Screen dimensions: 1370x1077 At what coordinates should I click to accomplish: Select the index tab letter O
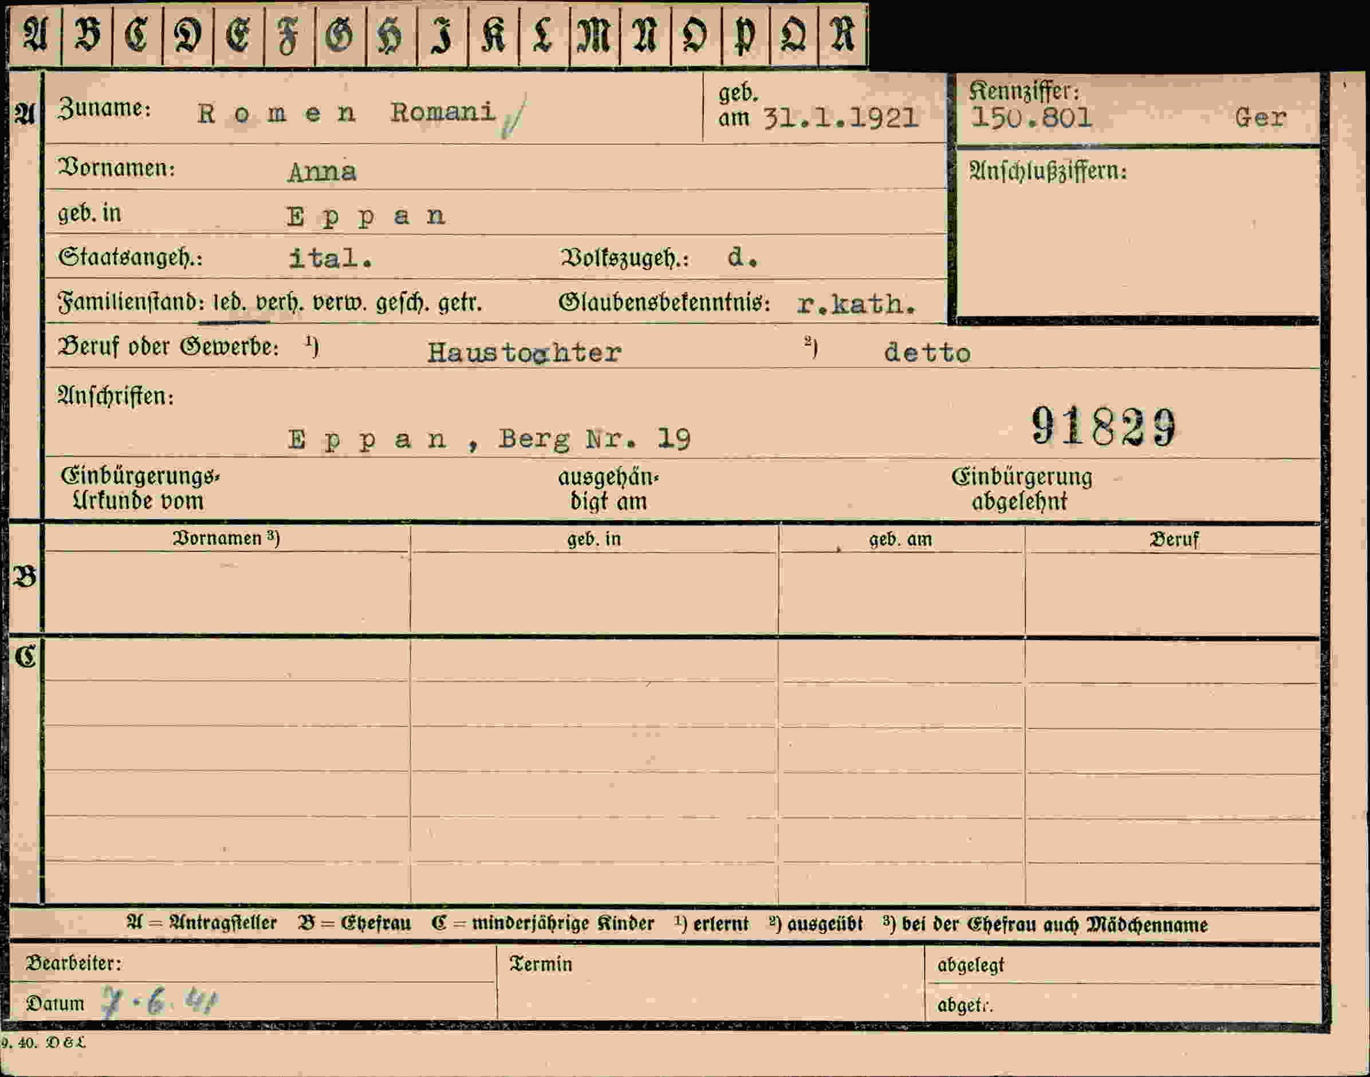[x=695, y=36]
